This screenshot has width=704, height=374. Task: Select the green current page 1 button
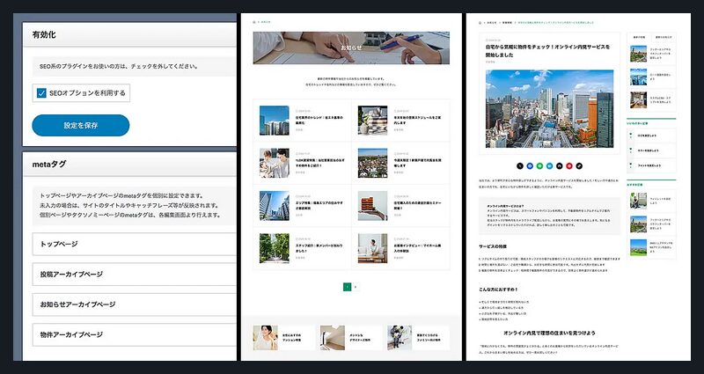tap(347, 287)
